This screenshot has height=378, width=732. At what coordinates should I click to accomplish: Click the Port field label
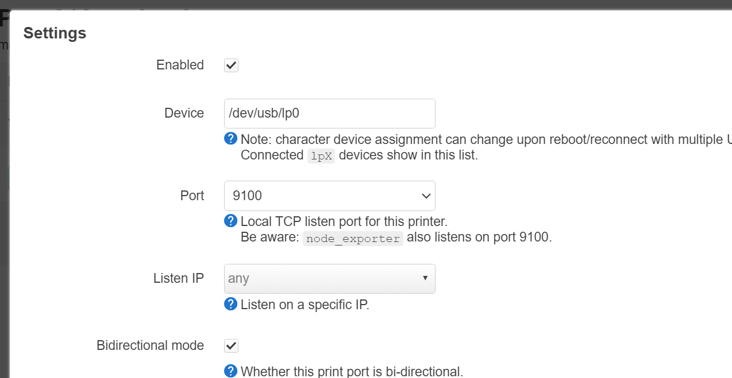click(192, 196)
